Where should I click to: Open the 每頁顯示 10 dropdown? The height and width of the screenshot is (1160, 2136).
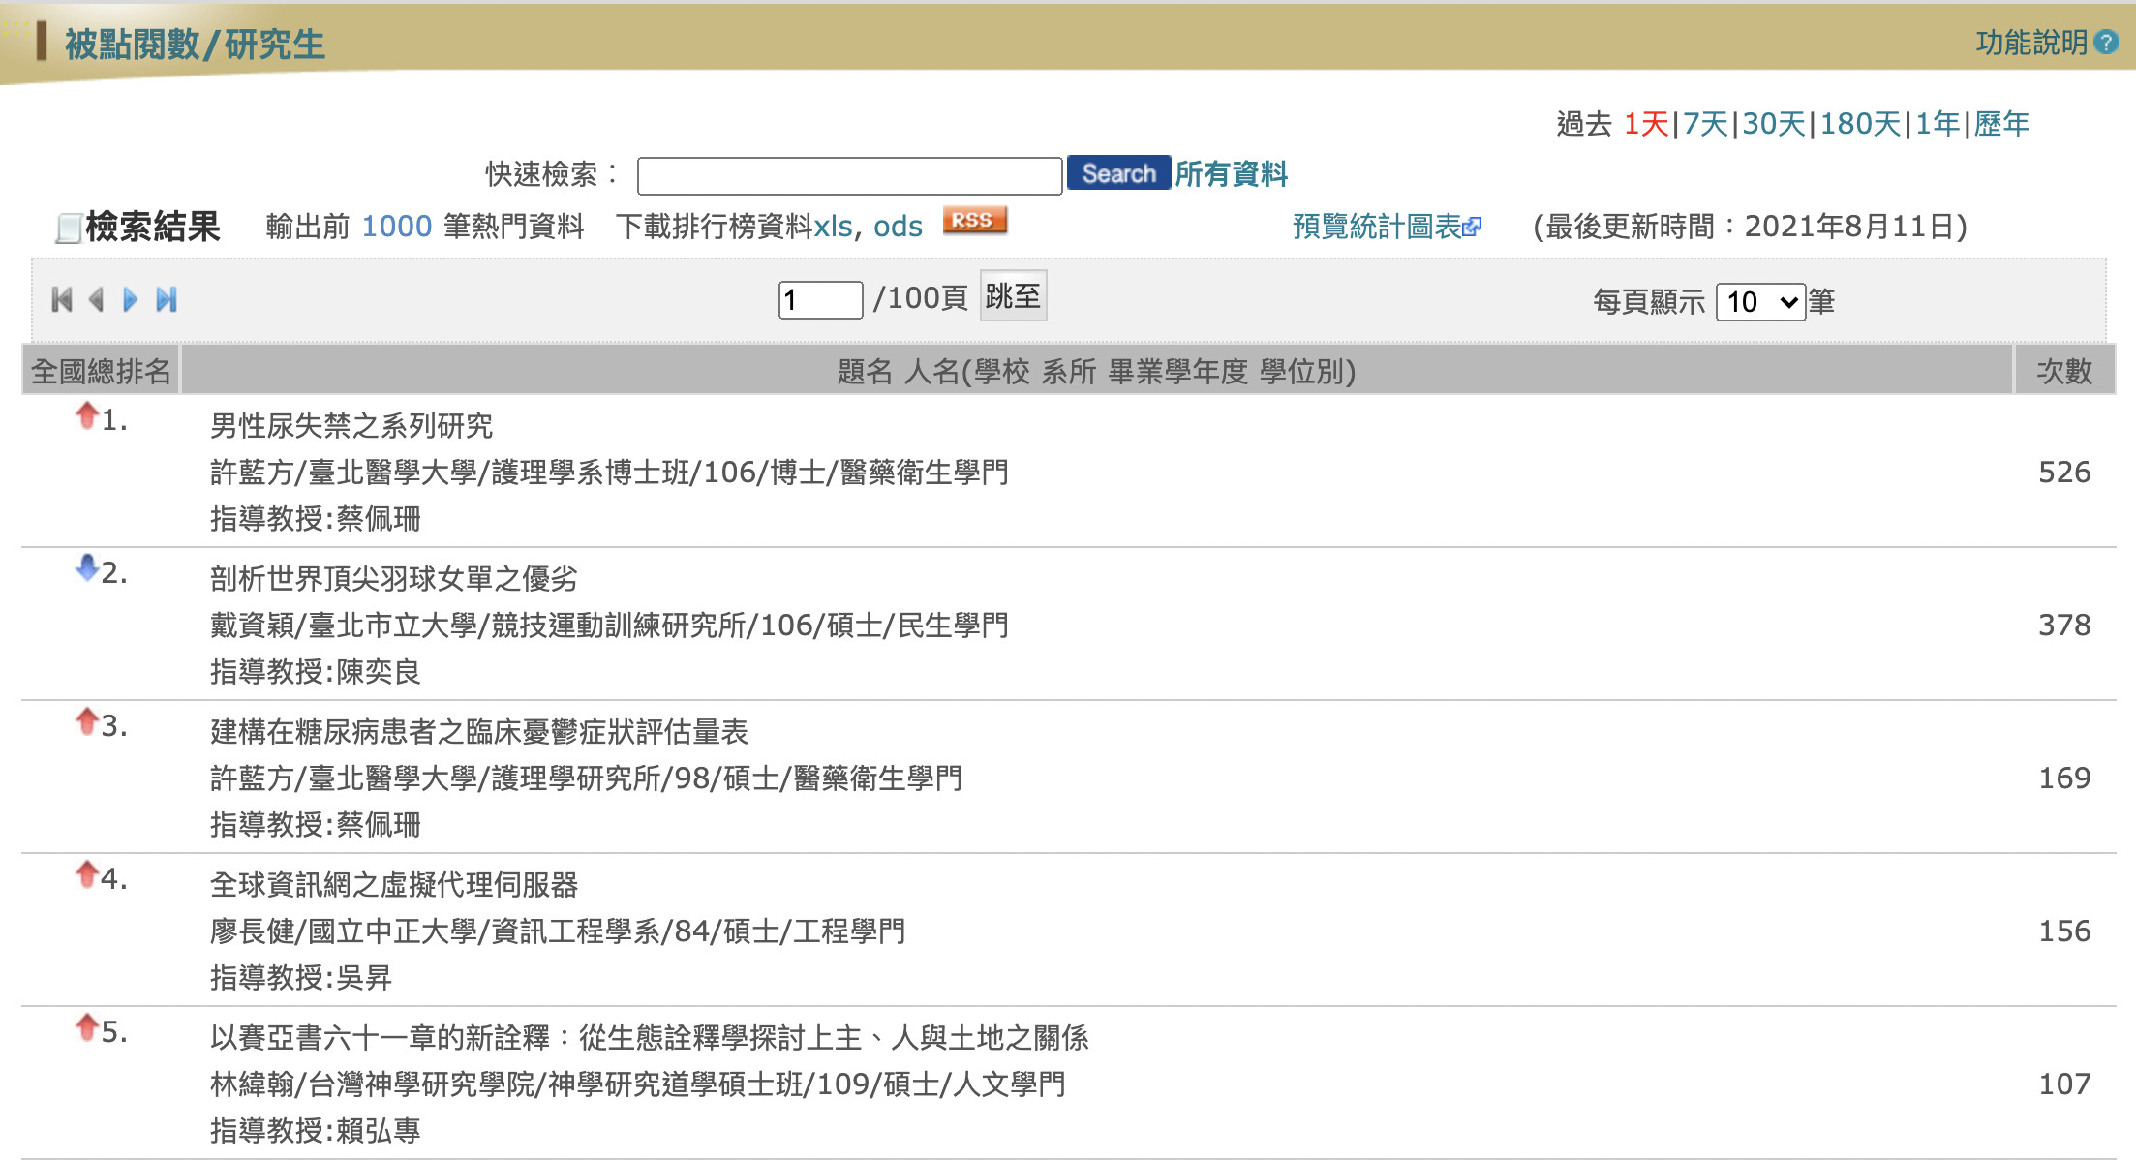(x=1760, y=302)
